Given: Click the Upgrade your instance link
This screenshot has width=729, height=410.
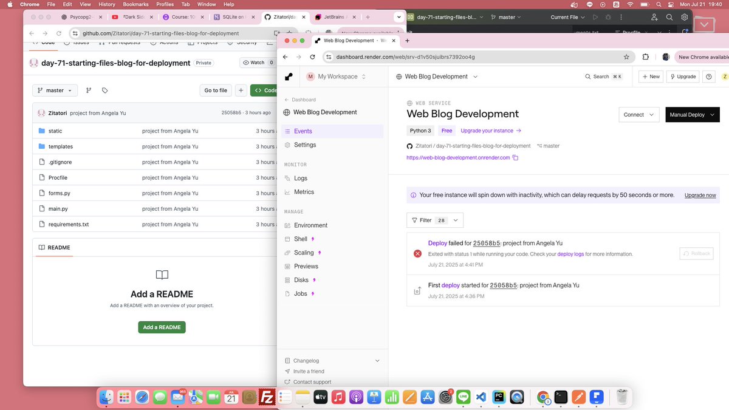Looking at the screenshot, I should tap(491, 131).
